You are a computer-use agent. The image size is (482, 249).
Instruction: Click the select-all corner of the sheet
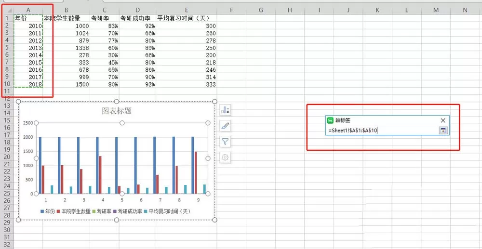7,11
